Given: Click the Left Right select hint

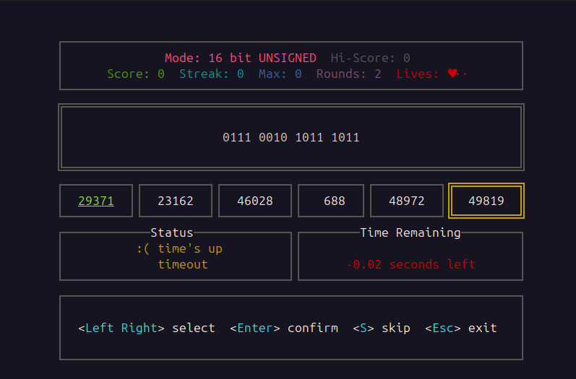Looking at the screenshot, I should (146, 328).
